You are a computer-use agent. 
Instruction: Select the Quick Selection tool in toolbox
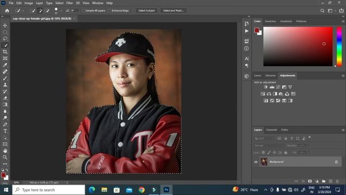click(5, 45)
